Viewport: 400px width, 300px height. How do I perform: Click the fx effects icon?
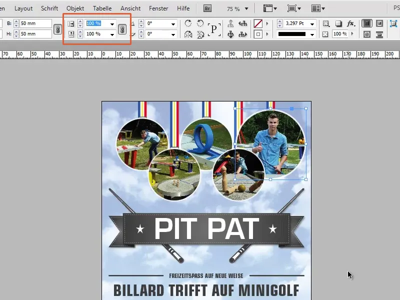point(350,24)
